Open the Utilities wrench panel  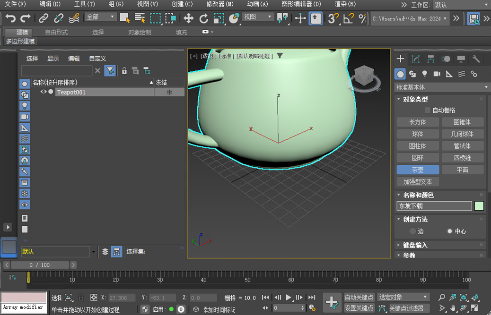coord(476,59)
